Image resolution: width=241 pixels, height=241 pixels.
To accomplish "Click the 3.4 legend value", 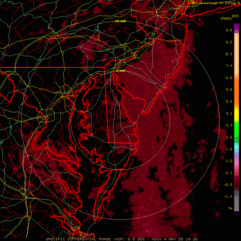I will (229, 125).
